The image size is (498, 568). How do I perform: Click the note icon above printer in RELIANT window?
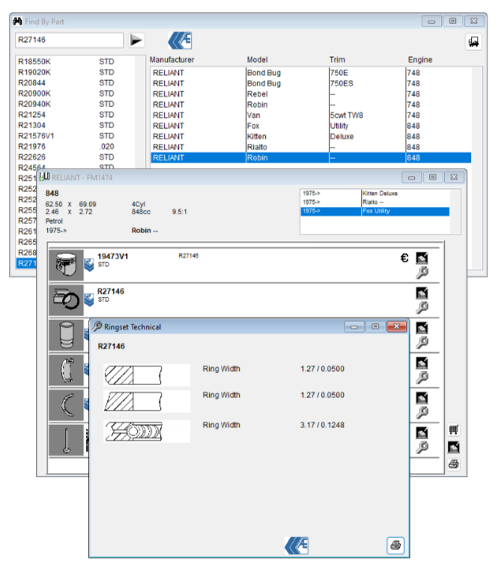pyautogui.click(x=454, y=447)
